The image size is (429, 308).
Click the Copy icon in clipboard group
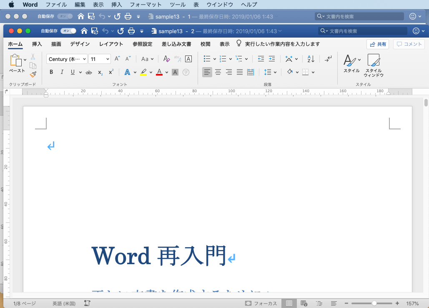click(33, 66)
